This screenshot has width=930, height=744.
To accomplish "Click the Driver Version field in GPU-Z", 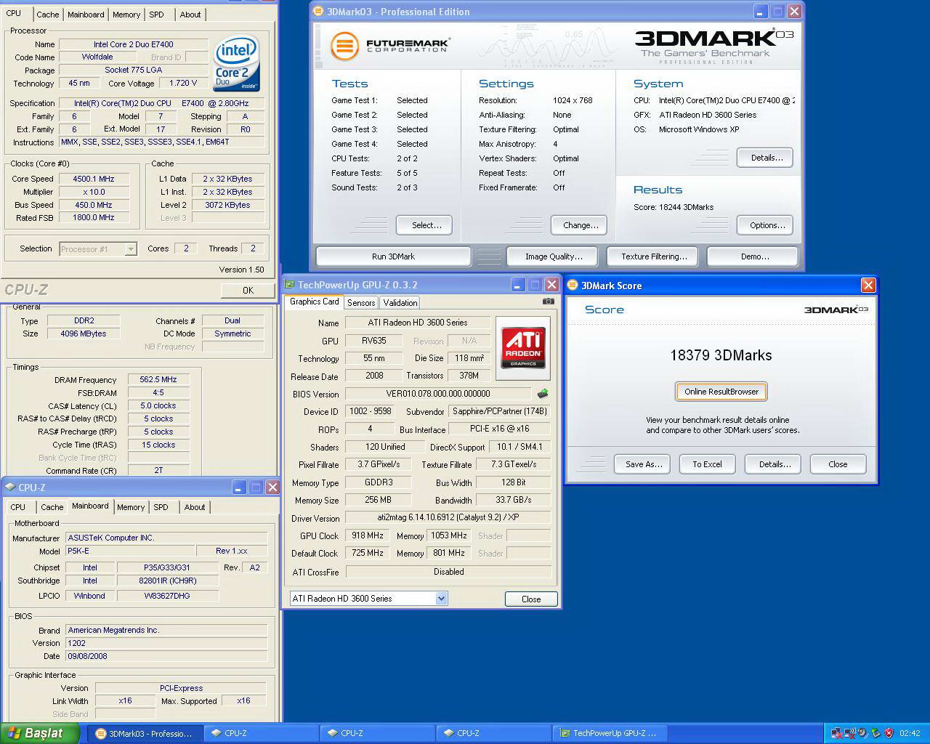I will coord(448,518).
